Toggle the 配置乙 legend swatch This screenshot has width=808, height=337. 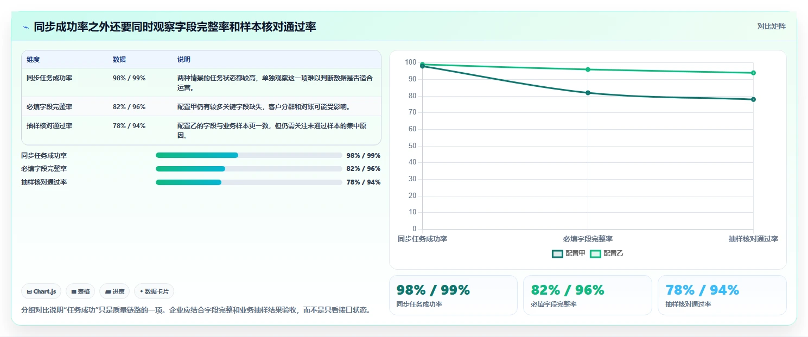click(x=595, y=253)
